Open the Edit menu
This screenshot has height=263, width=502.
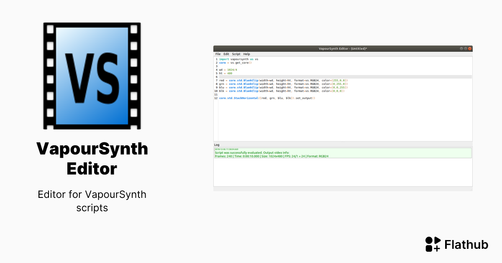click(x=226, y=54)
